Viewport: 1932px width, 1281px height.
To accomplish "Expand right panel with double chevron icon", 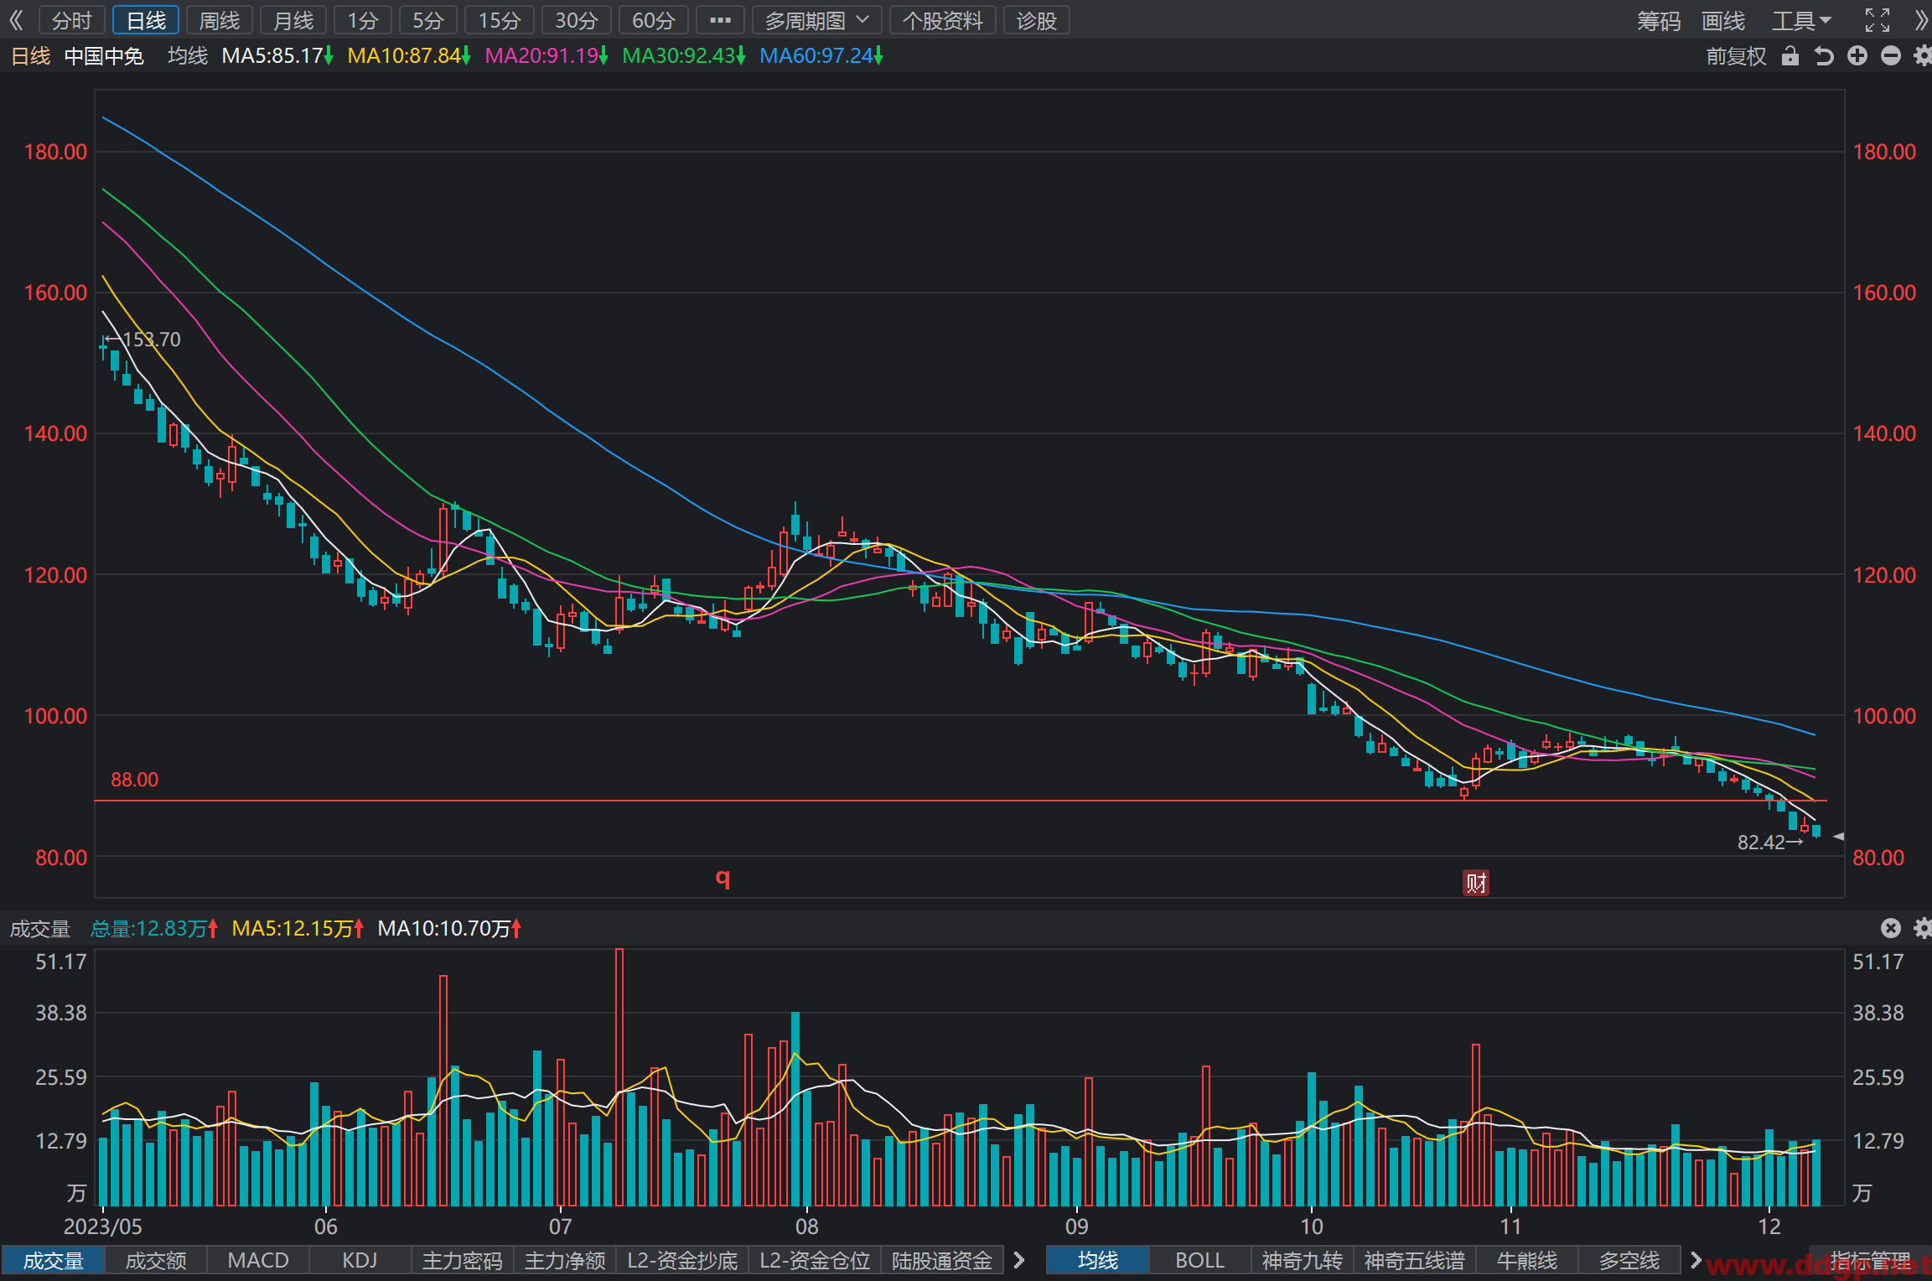I will pyautogui.click(x=1921, y=20).
